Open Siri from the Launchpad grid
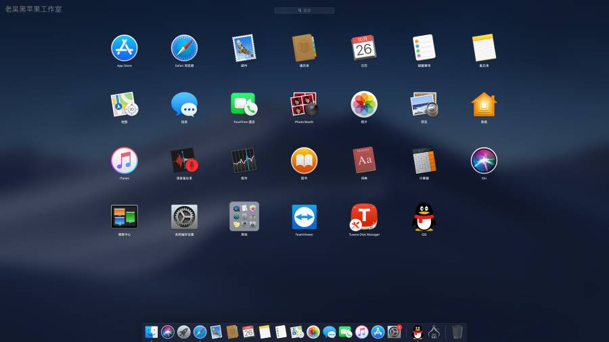The image size is (609, 342). (x=484, y=161)
